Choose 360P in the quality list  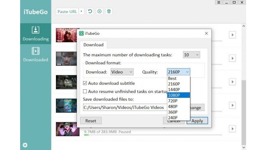(x=178, y=112)
